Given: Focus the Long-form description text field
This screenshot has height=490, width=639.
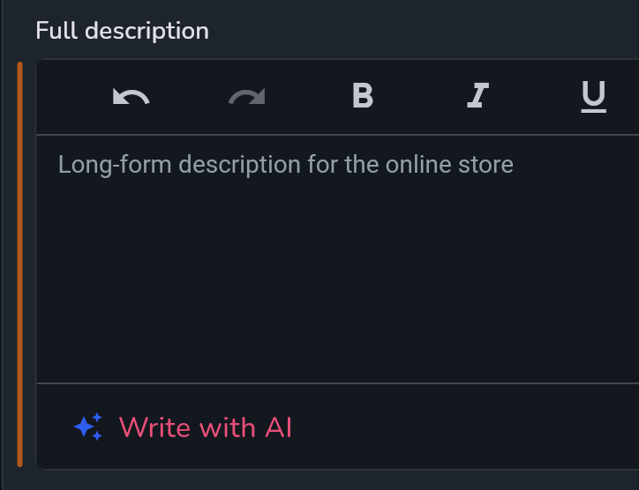Looking at the screenshot, I should 338,259.
